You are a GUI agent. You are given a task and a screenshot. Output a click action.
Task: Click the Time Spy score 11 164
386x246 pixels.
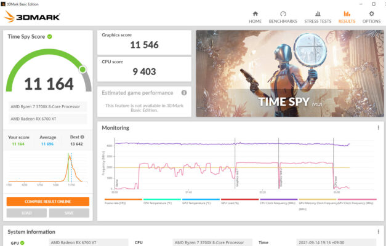click(x=49, y=84)
